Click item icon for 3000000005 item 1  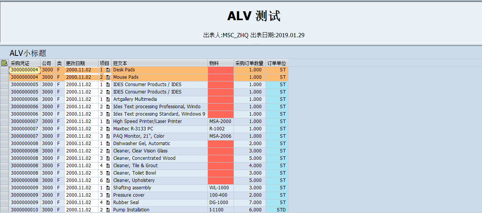point(108,85)
